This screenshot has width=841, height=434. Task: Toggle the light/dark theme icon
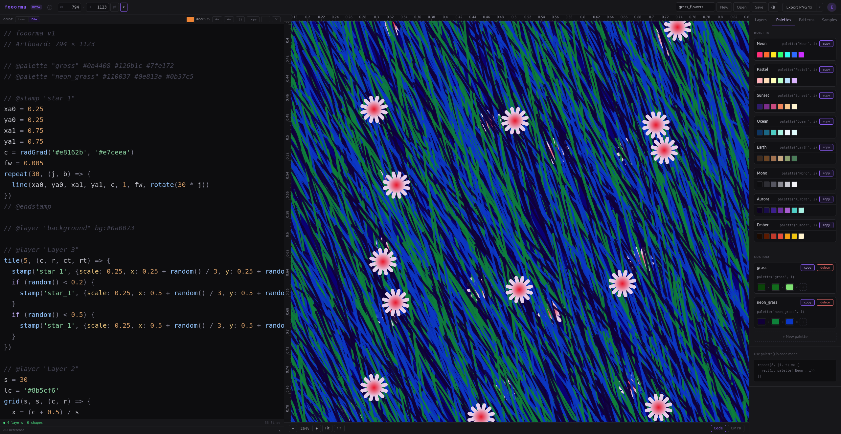click(x=773, y=7)
